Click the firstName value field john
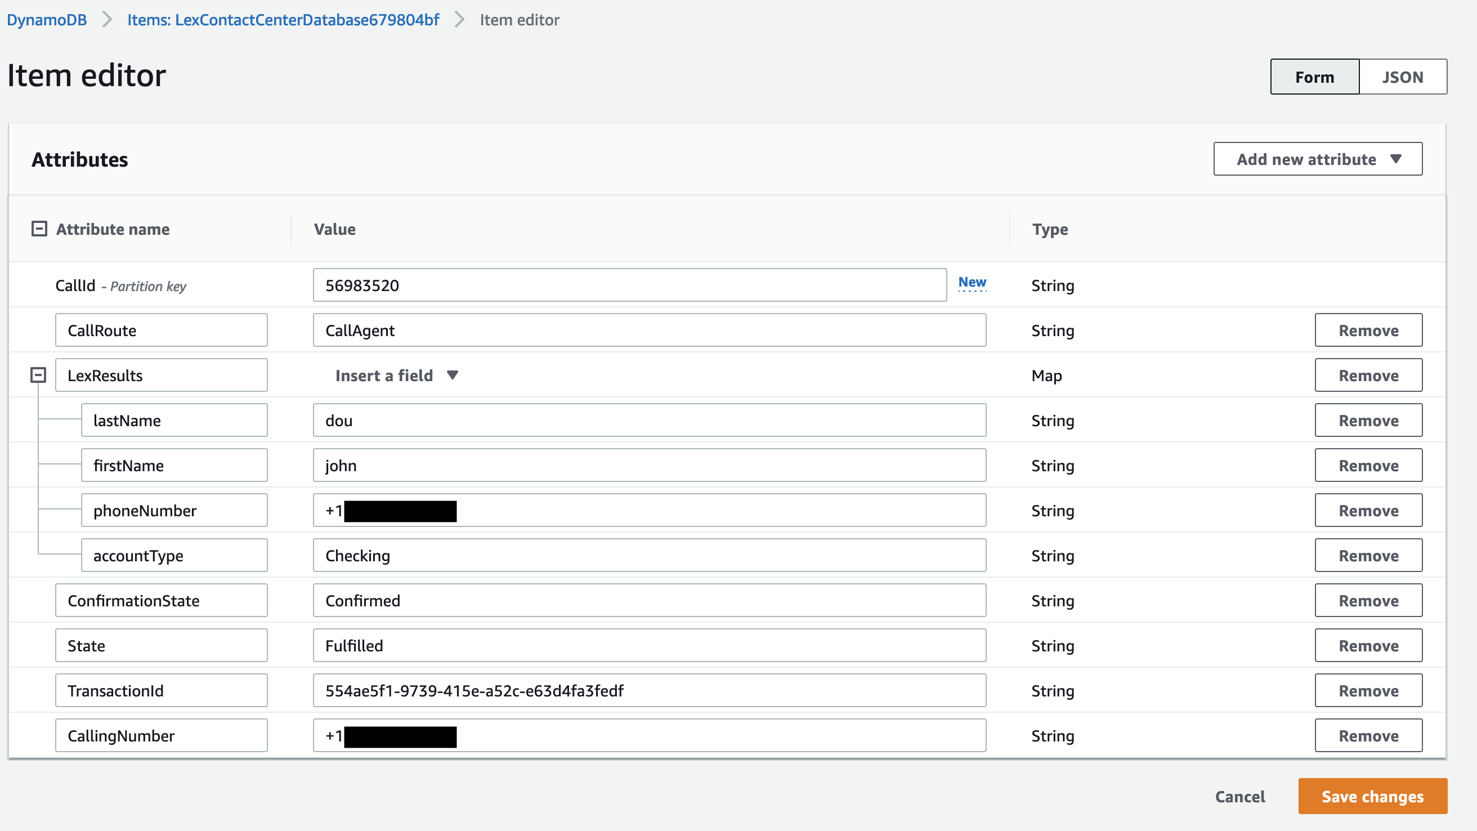The height and width of the screenshot is (831, 1477). (x=648, y=466)
